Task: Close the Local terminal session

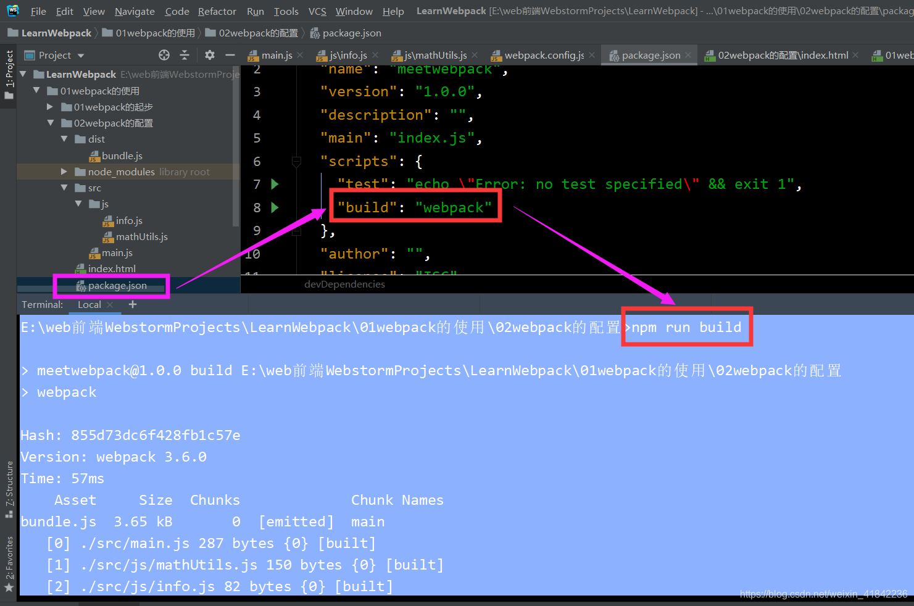Action: [110, 305]
